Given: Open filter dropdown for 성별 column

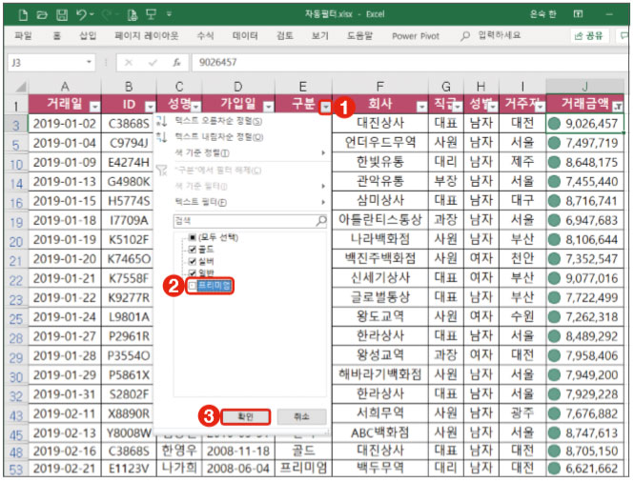Looking at the screenshot, I should (493, 107).
